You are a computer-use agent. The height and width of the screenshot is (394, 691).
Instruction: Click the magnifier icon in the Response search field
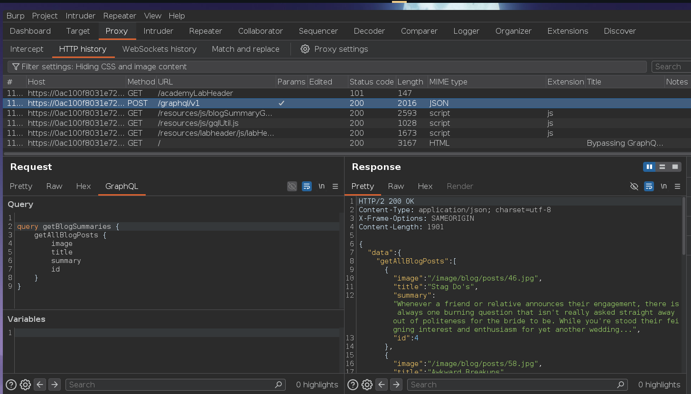(620, 385)
